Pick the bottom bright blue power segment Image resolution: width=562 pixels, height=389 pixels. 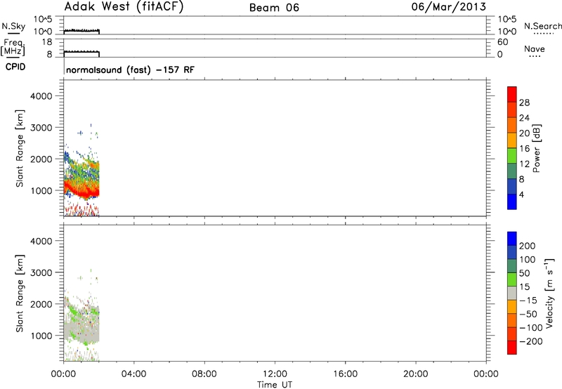pos(512,202)
